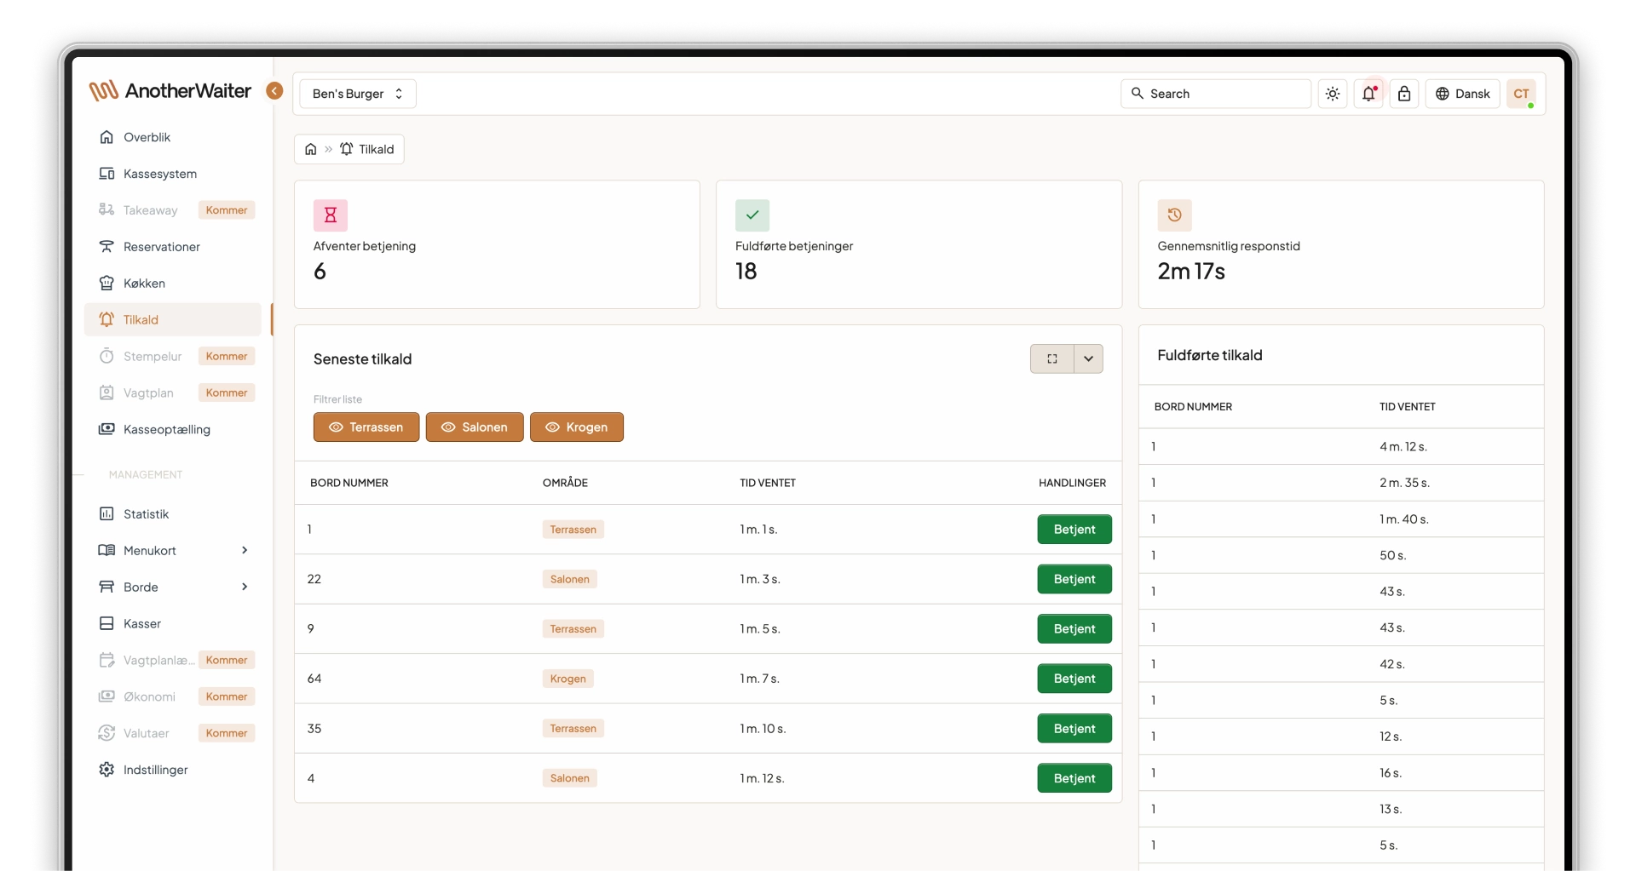Toggle the Salonen area filter
This screenshot has height=871, width=1636.
tap(475, 427)
